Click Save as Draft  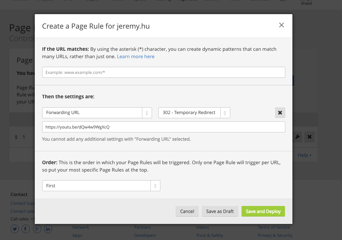pos(220,211)
